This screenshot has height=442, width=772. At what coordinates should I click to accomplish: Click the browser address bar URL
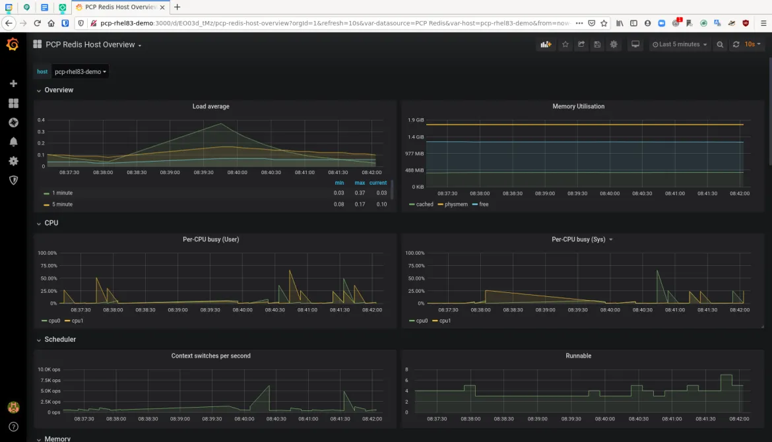pyautogui.click(x=335, y=23)
